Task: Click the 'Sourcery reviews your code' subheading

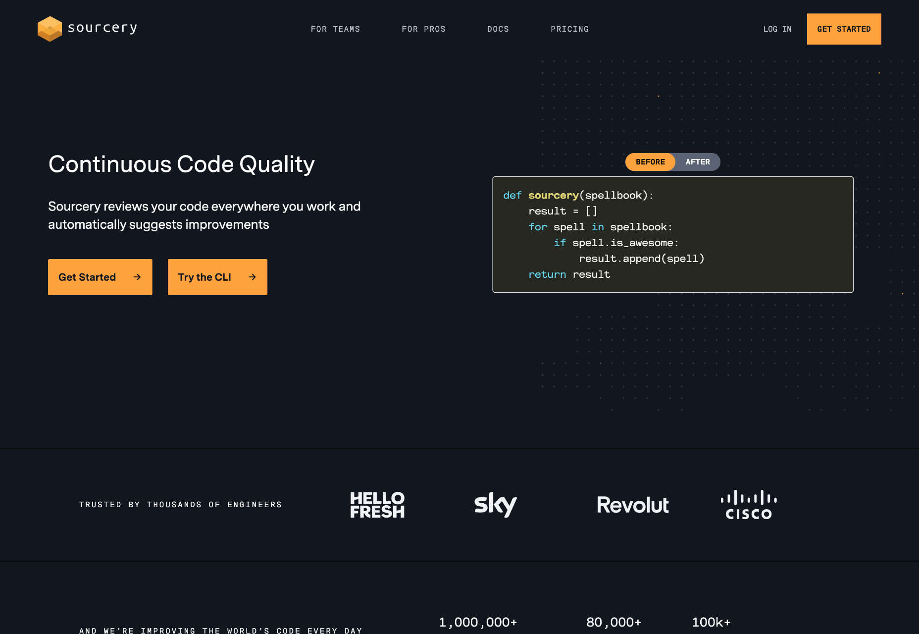Action: 204,215
